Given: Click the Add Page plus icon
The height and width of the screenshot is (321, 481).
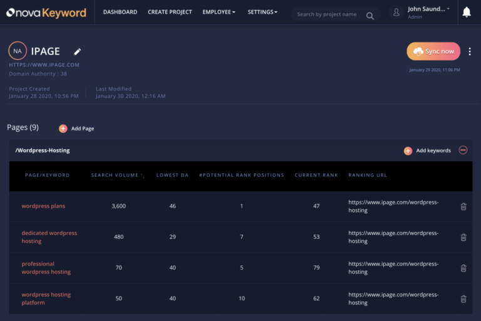Looking at the screenshot, I should (63, 129).
